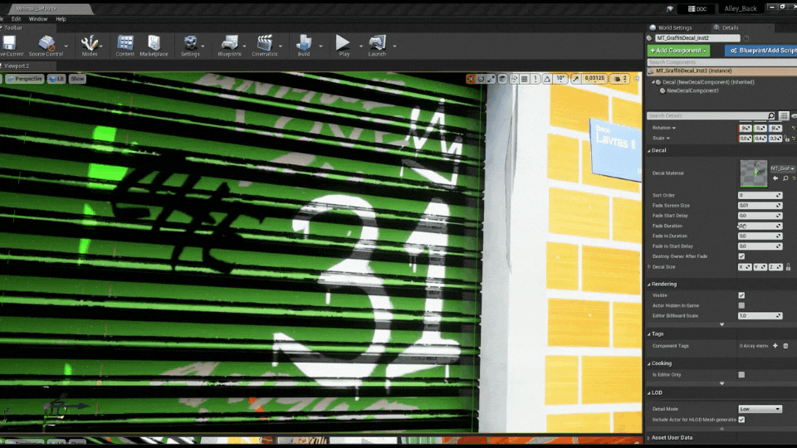Open the Lit view mode dropdown
797x448 pixels.
(x=56, y=79)
